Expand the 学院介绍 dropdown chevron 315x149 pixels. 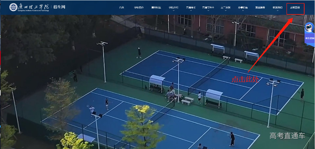pyautogui.click(x=174, y=10)
